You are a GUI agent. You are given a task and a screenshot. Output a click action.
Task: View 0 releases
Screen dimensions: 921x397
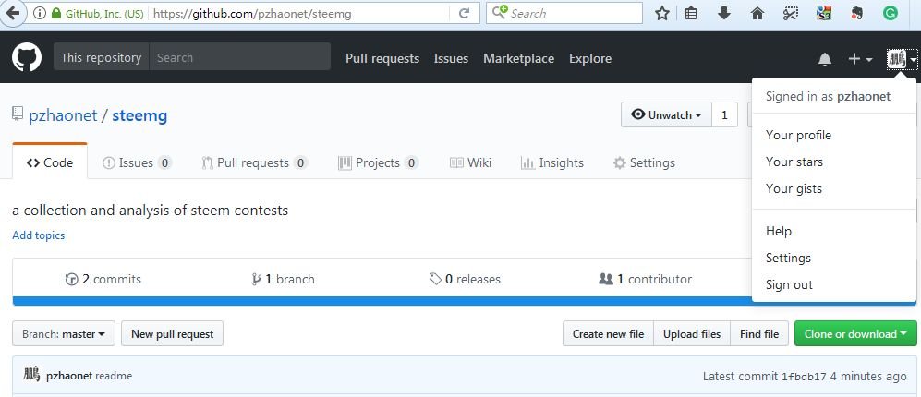pyautogui.click(x=465, y=279)
